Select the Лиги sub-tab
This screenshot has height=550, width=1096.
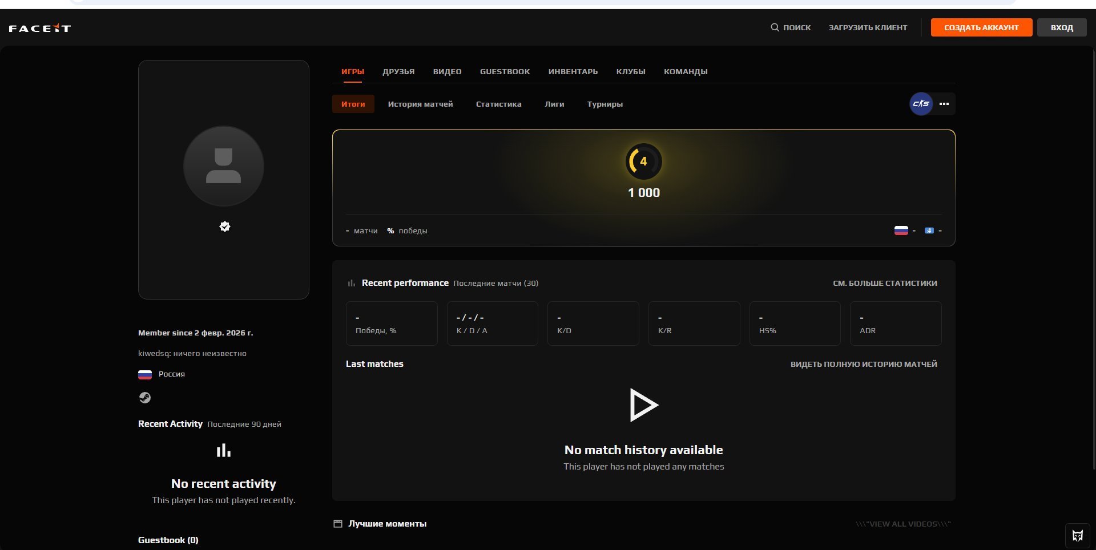(554, 104)
